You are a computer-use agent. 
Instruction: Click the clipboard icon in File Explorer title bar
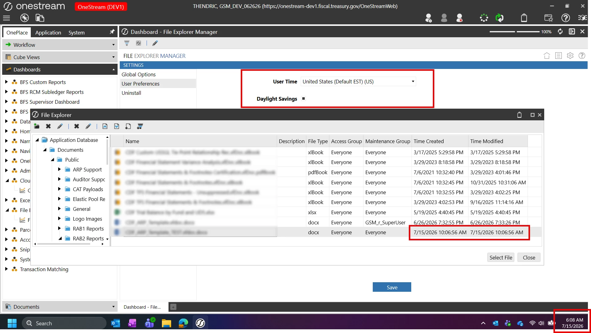click(519, 115)
